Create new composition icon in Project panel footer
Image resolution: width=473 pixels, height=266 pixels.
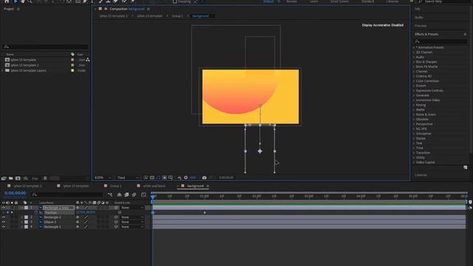[x=18, y=178]
